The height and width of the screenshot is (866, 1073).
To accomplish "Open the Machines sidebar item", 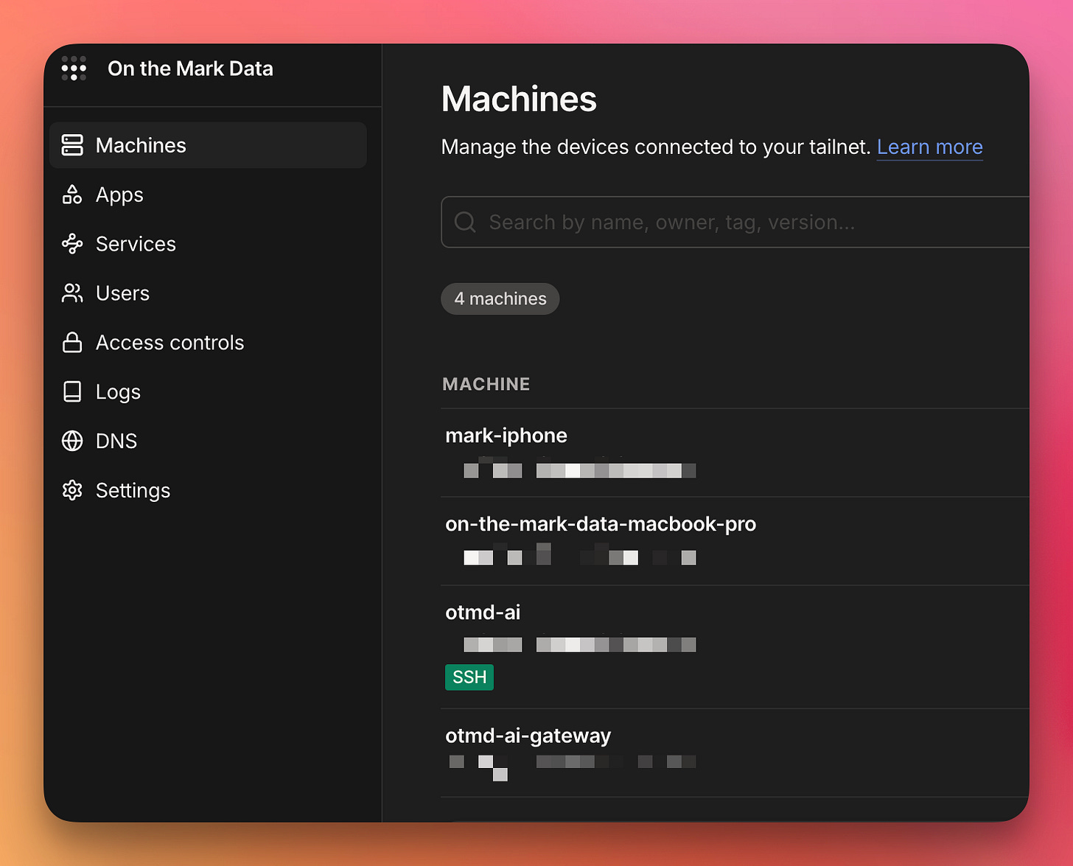I will click(x=208, y=145).
